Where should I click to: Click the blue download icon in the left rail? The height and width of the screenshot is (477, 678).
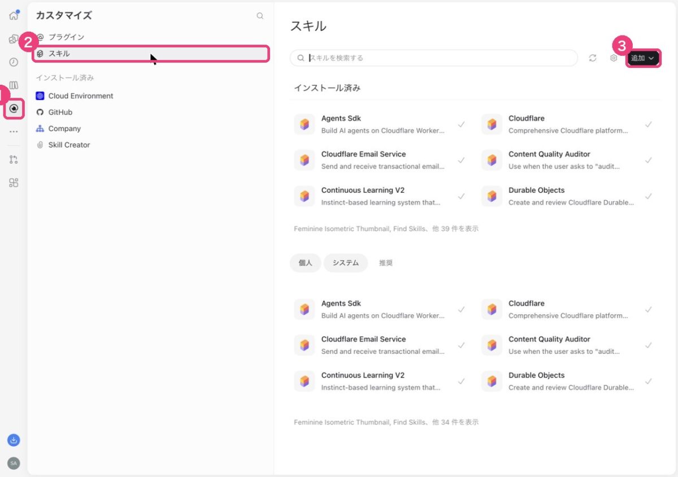(x=14, y=440)
